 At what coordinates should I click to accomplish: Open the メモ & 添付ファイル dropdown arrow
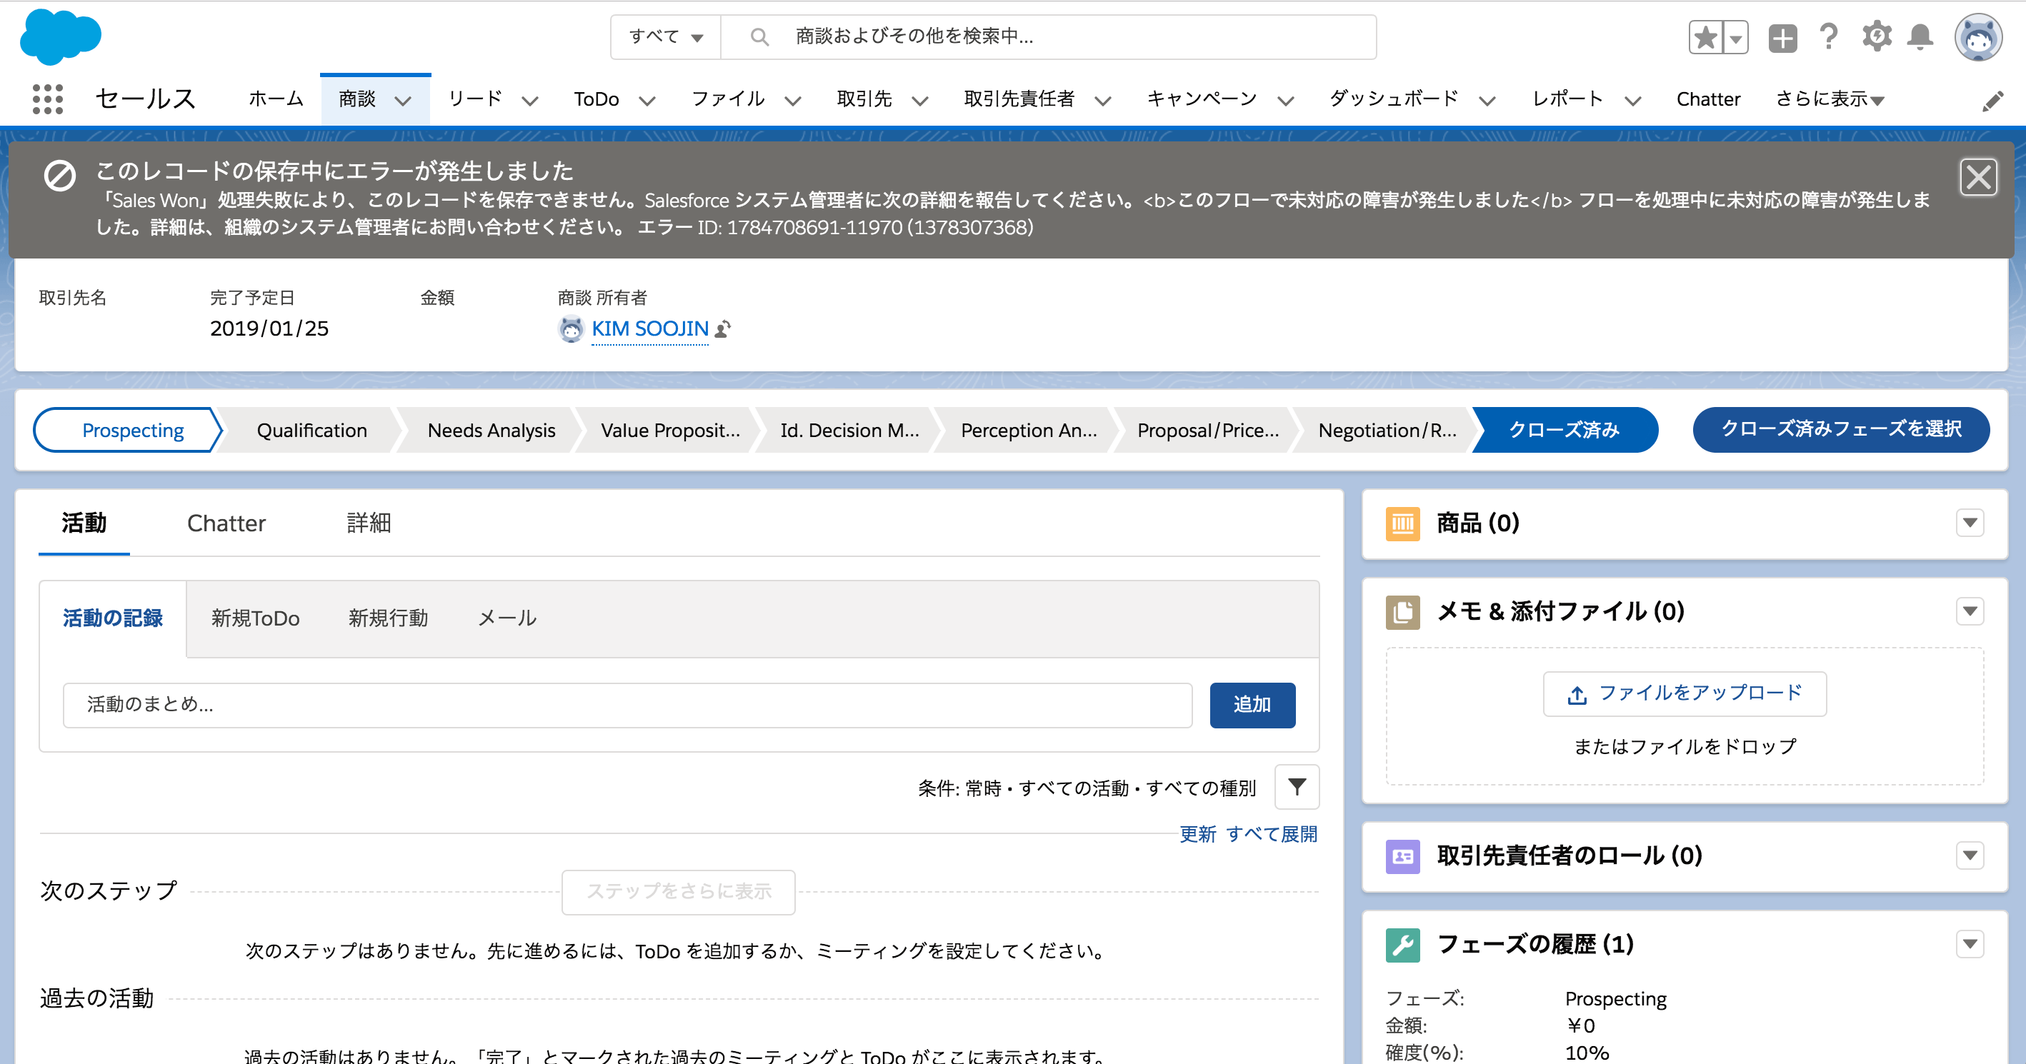click(x=1970, y=612)
